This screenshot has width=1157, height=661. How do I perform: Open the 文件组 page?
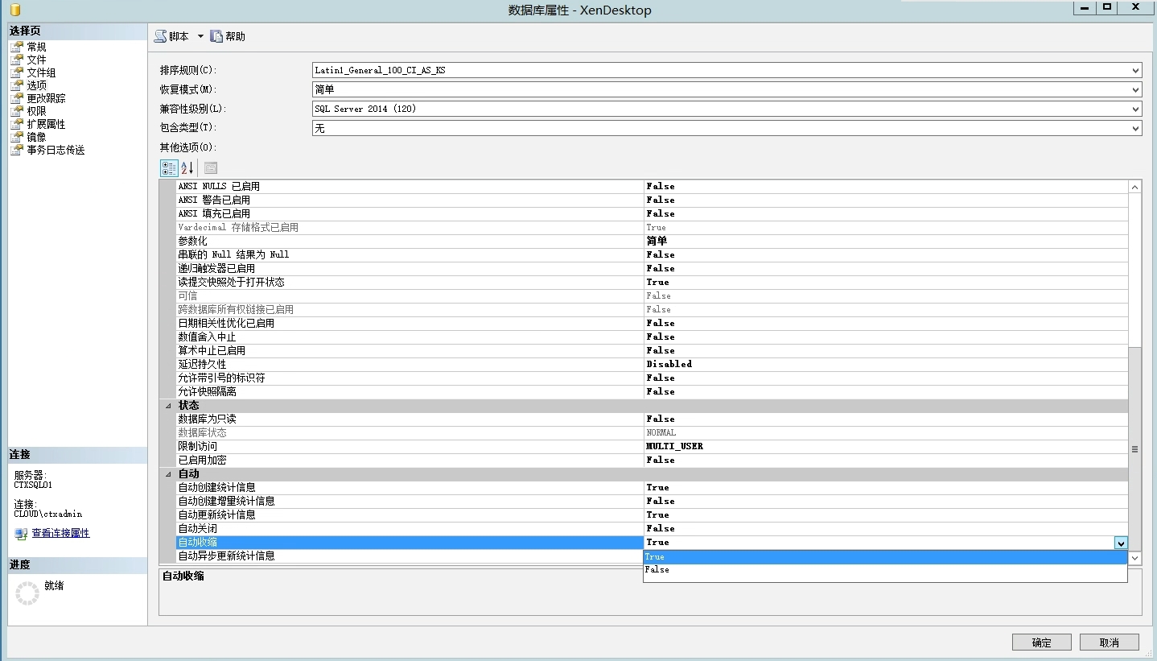click(40, 72)
